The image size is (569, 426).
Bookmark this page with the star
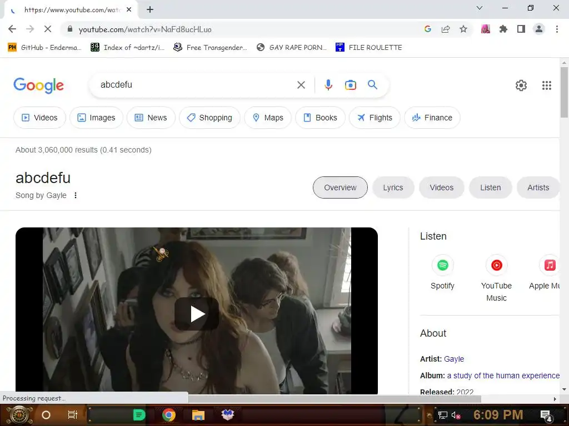pos(463,29)
